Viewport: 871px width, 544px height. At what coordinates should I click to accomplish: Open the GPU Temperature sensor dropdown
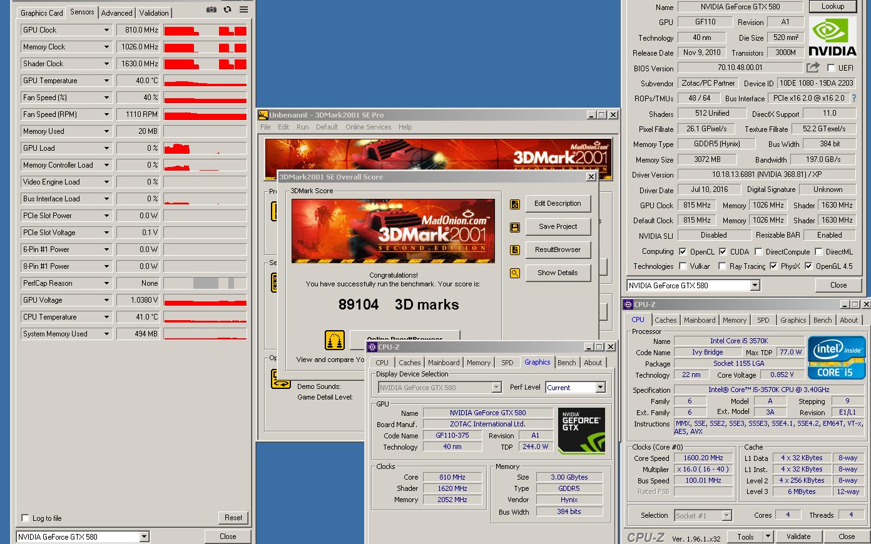pyautogui.click(x=106, y=81)
